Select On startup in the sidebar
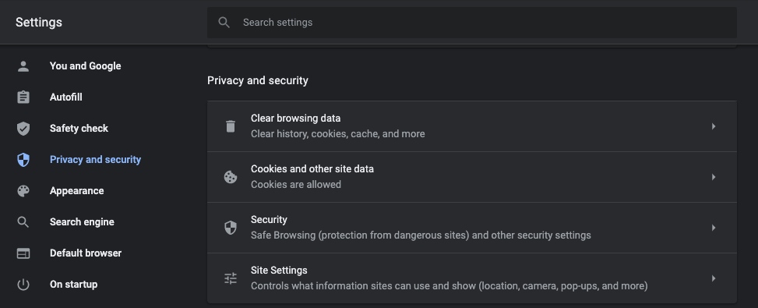Viewport: 758px width, 308px height. tap(73, 285)
